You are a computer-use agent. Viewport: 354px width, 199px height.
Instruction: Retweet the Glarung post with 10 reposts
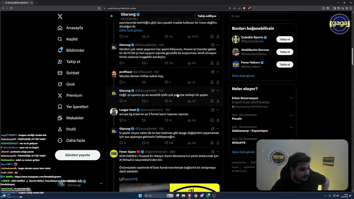pos(145,143)
